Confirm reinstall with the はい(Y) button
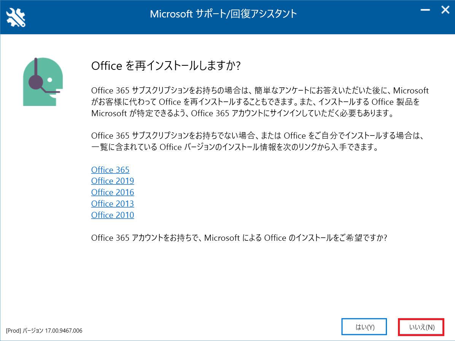The width and height of the screenshot is (455, 341). 364,327
